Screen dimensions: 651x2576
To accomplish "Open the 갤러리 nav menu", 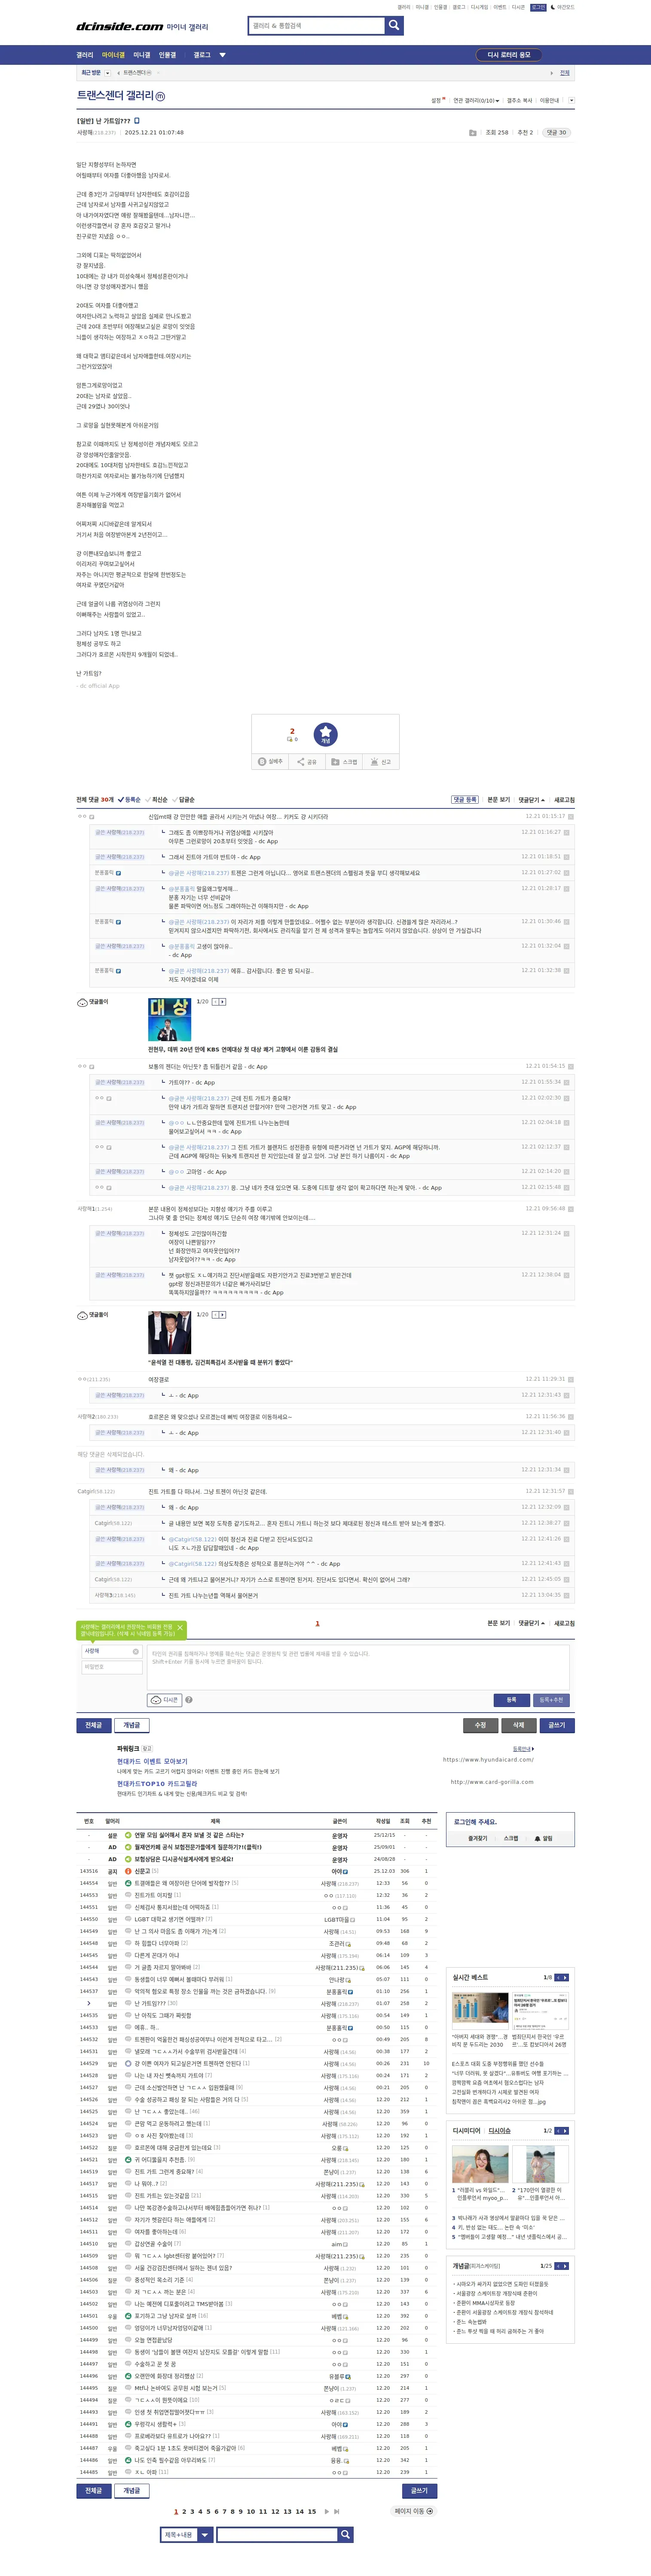I will click(x=84, y=55).
